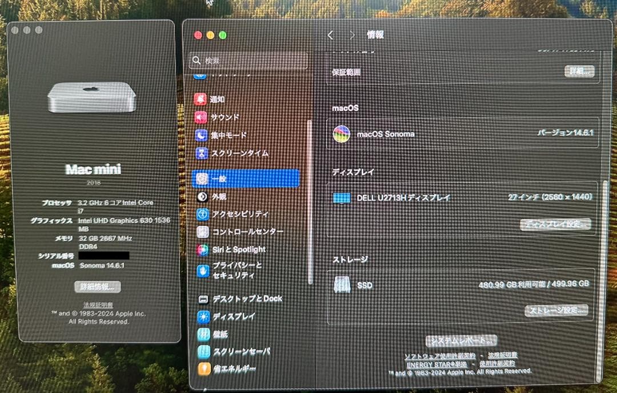This screenshot has width=617, height=393.
Task: Open スクリーンタイム settings via its icon
Action: click(x=204, y=153)
